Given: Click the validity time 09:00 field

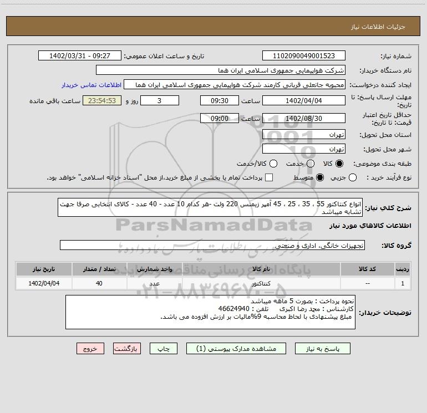Looking at the screenshot, I should pyautogui.click(x=220, y=119).
